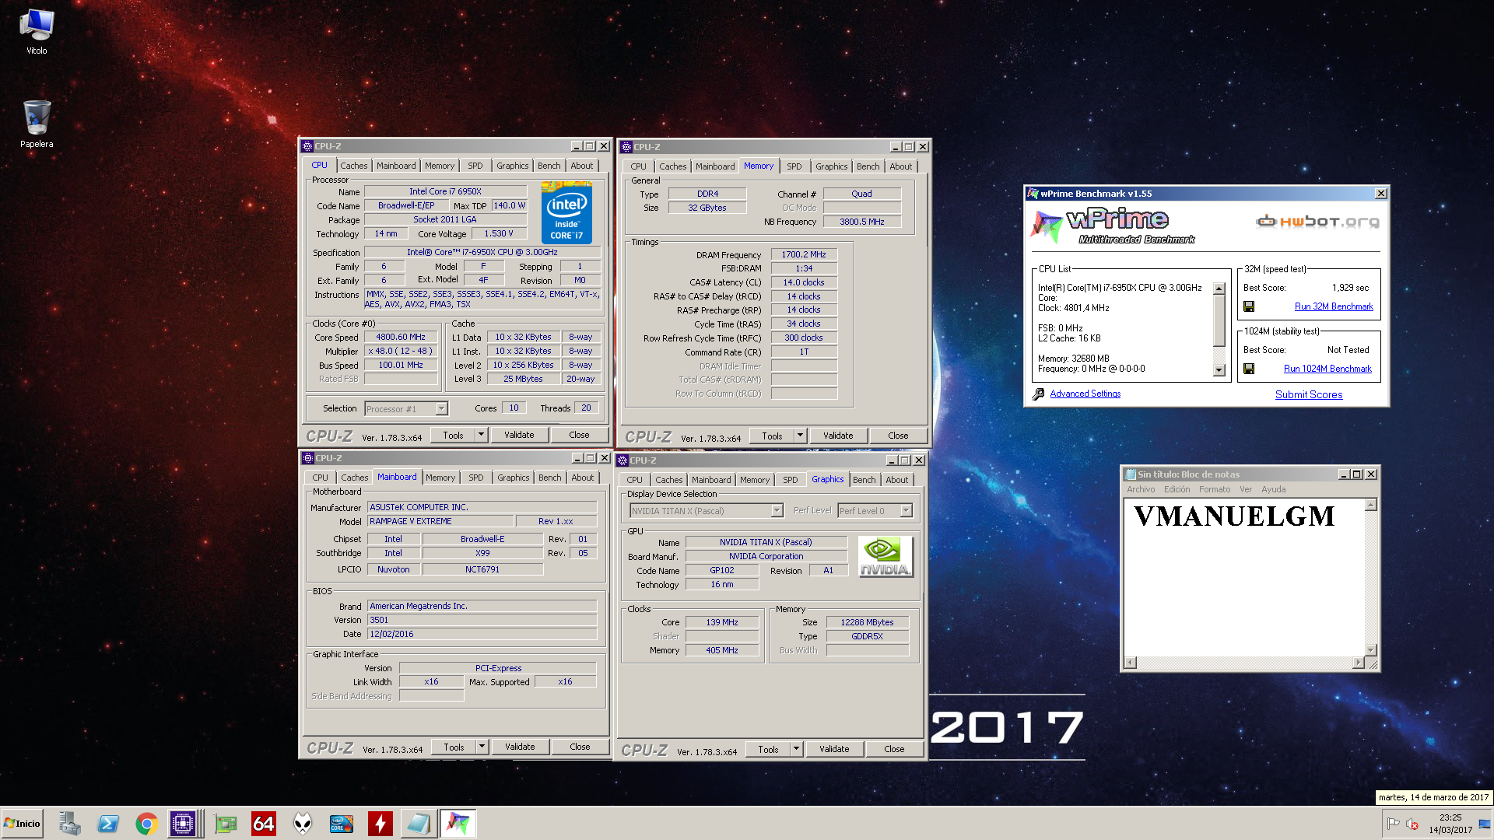
Task: Click Run 32M Benchmark link
Action: (1334, 306)
